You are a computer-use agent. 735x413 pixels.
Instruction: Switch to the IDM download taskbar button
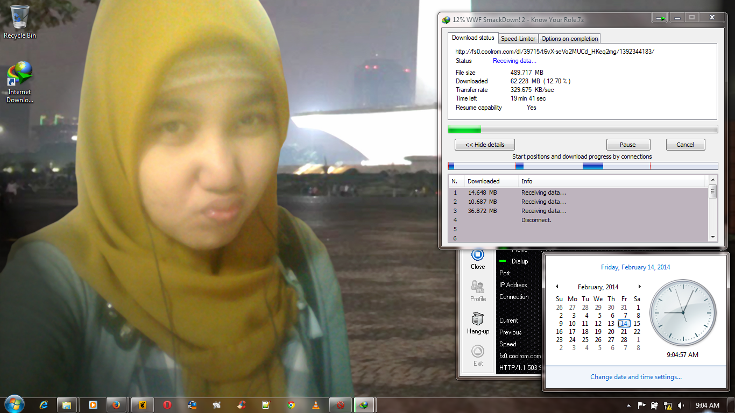click(x=365, y=405)
